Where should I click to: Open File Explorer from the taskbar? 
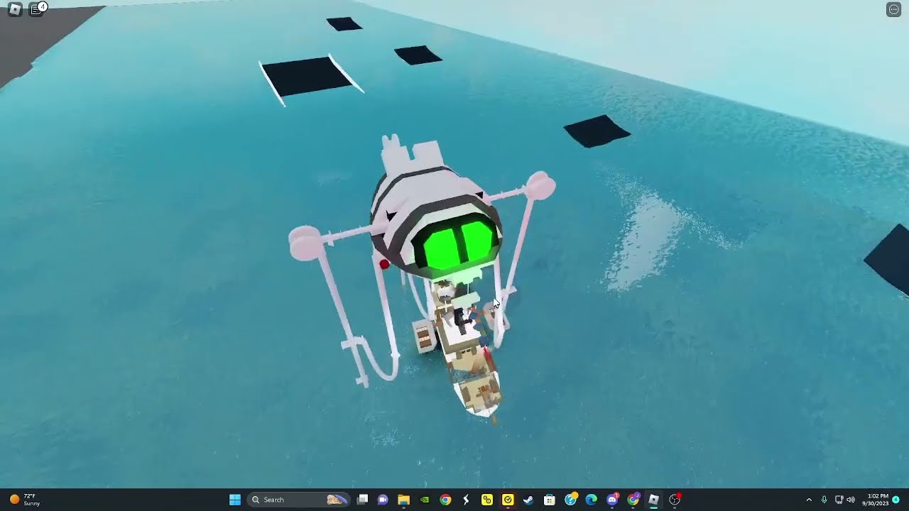coord(403,500)
